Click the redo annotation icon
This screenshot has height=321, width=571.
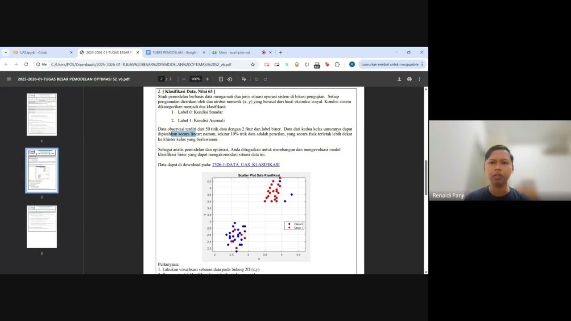[x=265, y=79]
